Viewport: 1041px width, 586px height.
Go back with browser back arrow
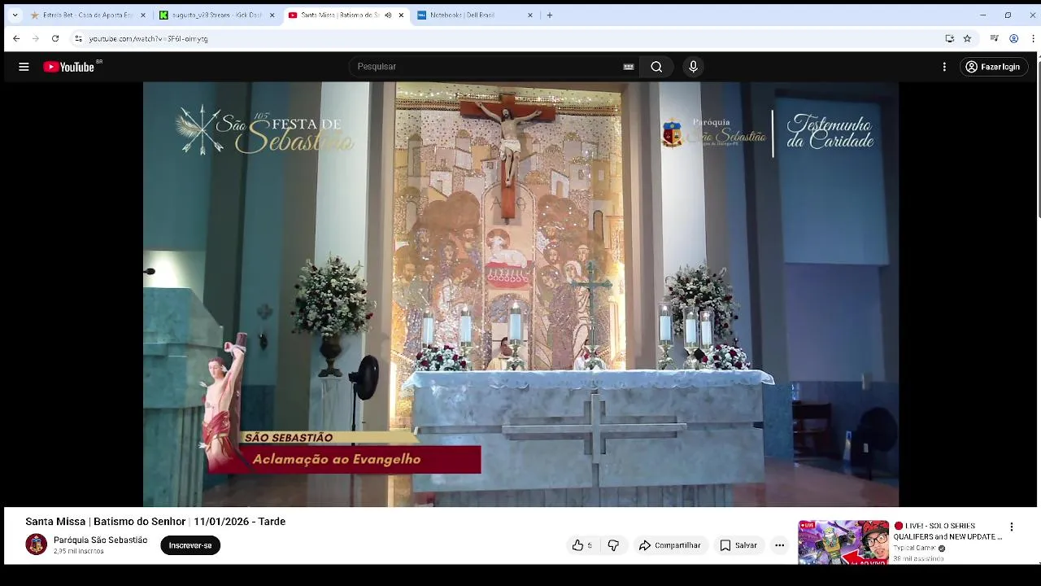(16, 38)
